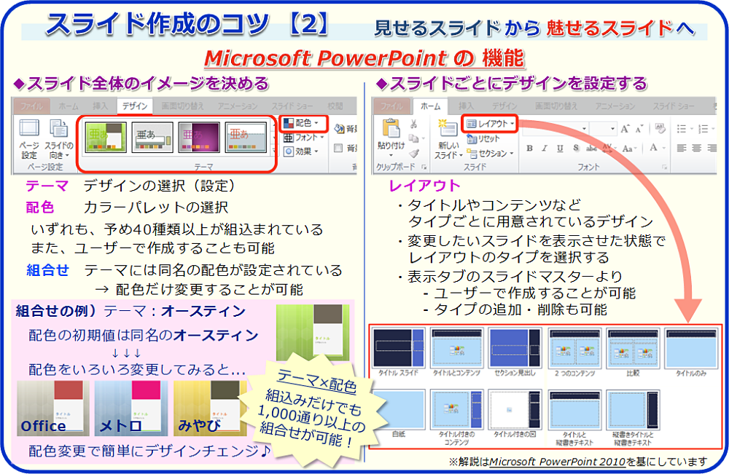Screen dimensions: 729x474
Task: Select the active ホーム tab
Action: 431,106
